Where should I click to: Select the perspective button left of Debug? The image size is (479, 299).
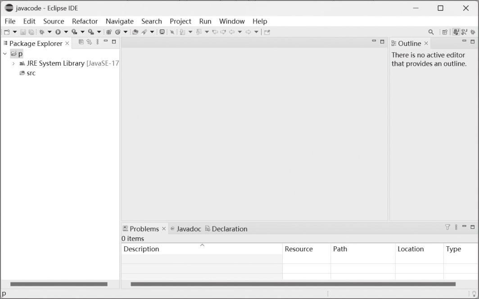pos(464,32)
